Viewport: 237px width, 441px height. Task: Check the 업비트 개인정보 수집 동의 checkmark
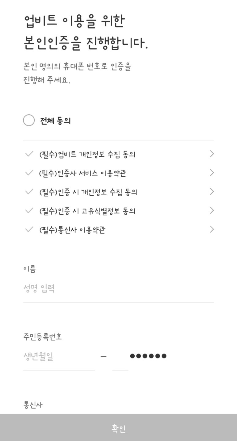click(29, 154)
